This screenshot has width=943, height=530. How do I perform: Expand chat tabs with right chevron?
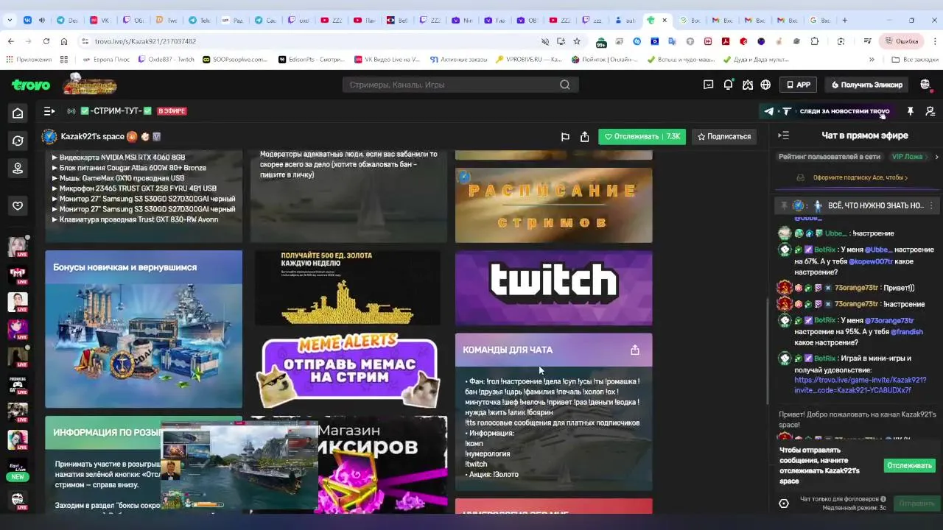[936, 157]
